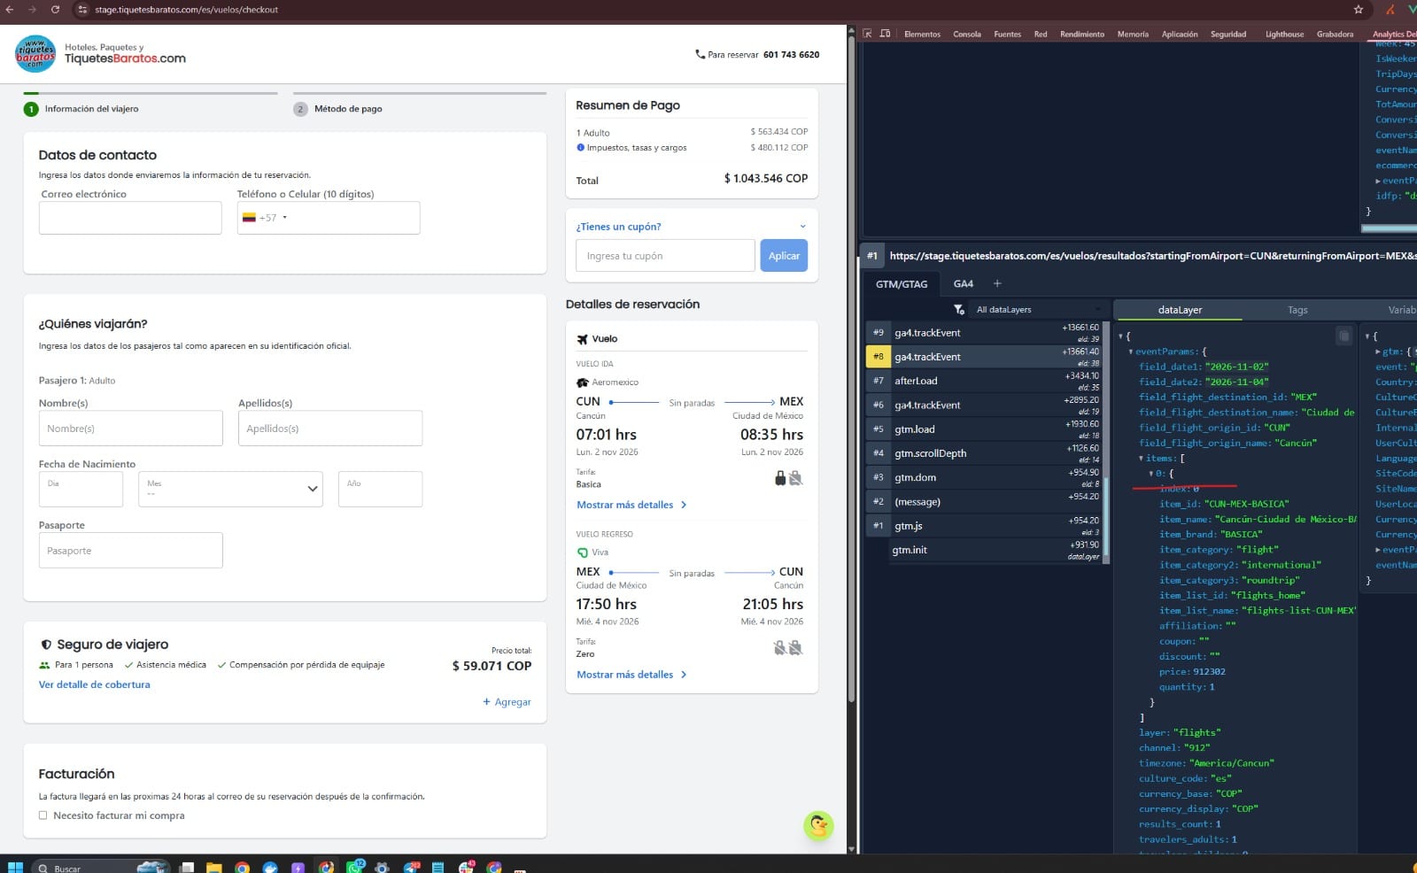Open the chat duck assistant icon
Image resolution: width=1417 pixels, height=873 pixels.
[818, 825]
